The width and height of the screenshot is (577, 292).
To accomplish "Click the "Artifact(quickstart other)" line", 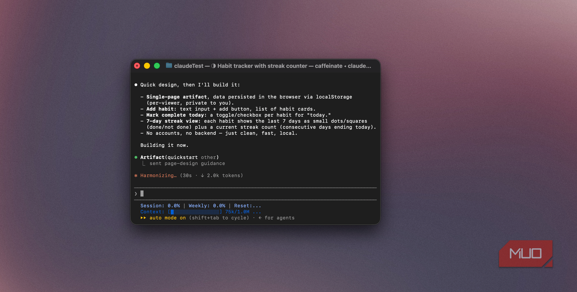I will coord(179,157).
